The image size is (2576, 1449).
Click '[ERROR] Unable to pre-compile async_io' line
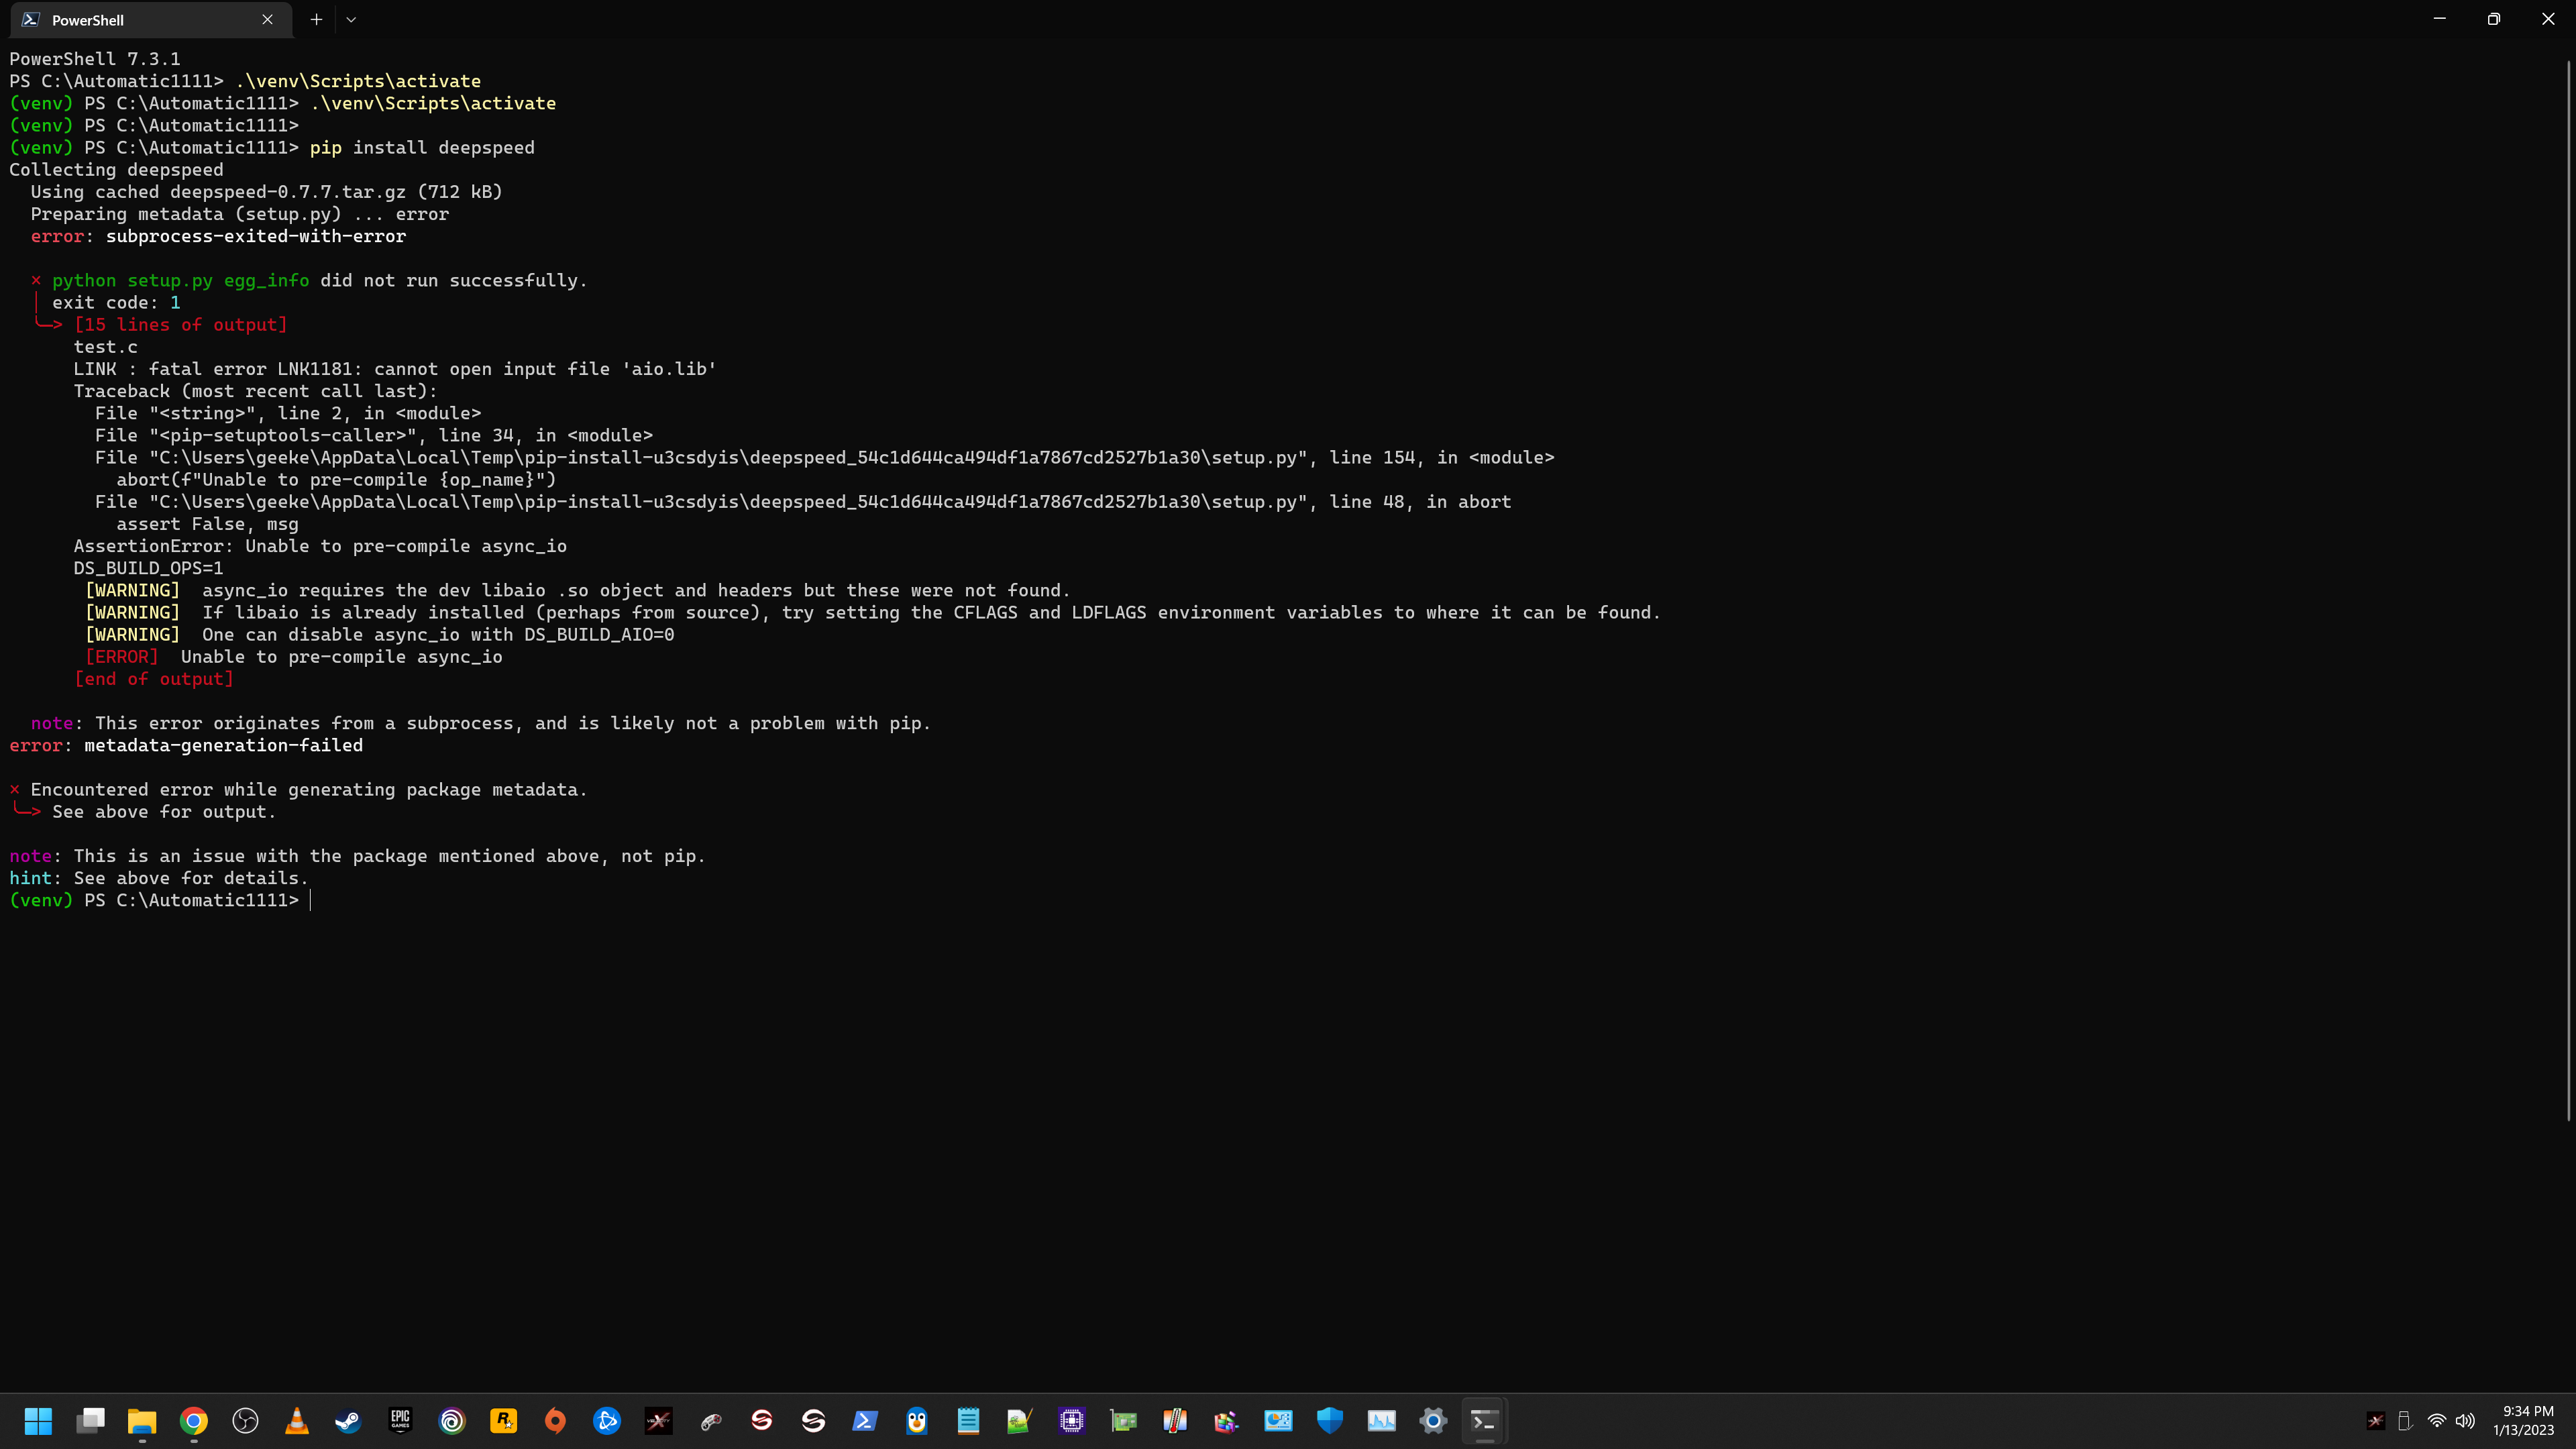click(294, 657)
